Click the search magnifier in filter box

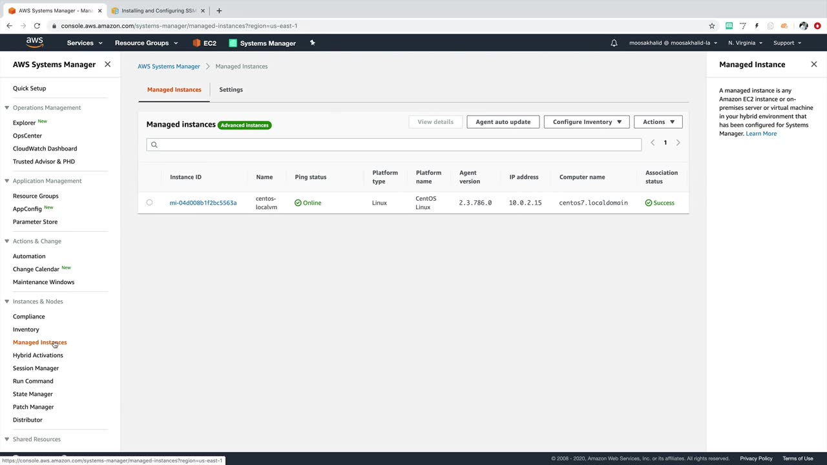(x=154, y=145)
